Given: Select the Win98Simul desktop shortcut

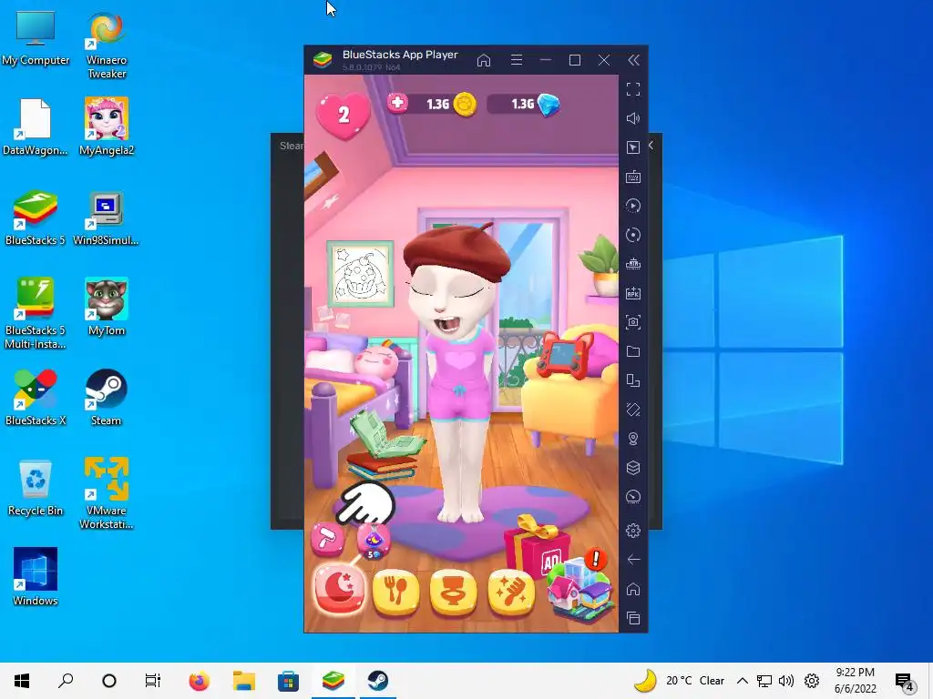Looking at the screenshot, I should (x=106, y=218).
